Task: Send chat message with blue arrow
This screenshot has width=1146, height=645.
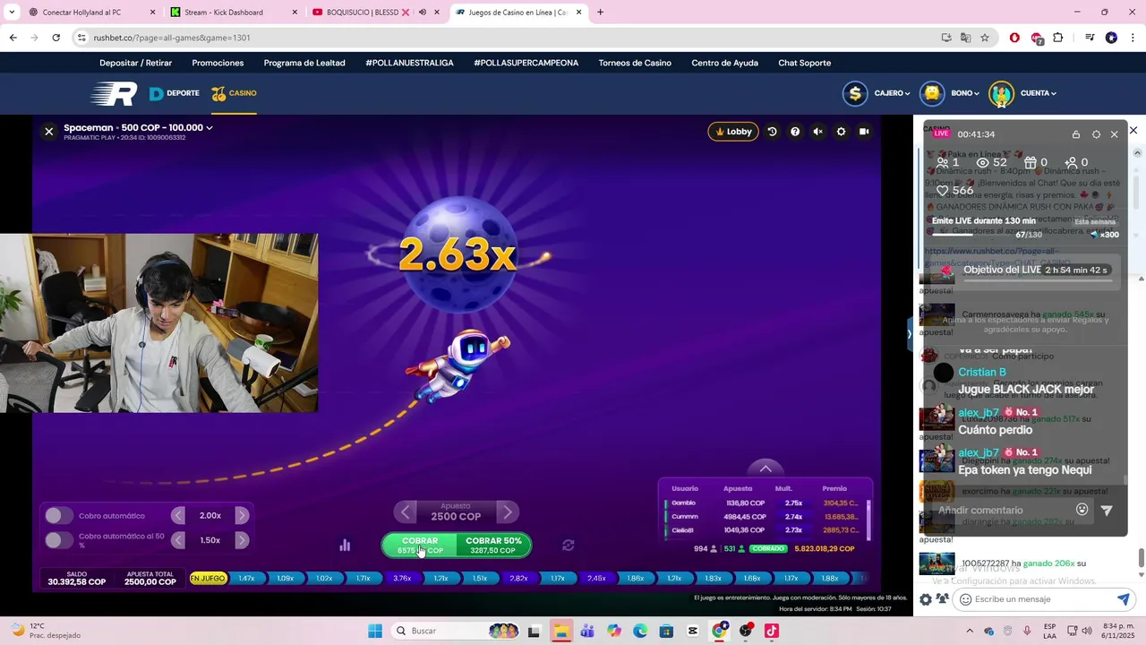Action: pos(1123,598)
